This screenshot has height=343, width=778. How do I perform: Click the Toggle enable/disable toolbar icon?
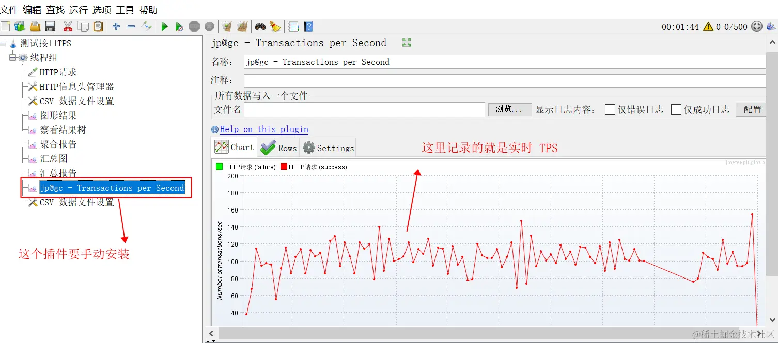(x=147, y=26)
